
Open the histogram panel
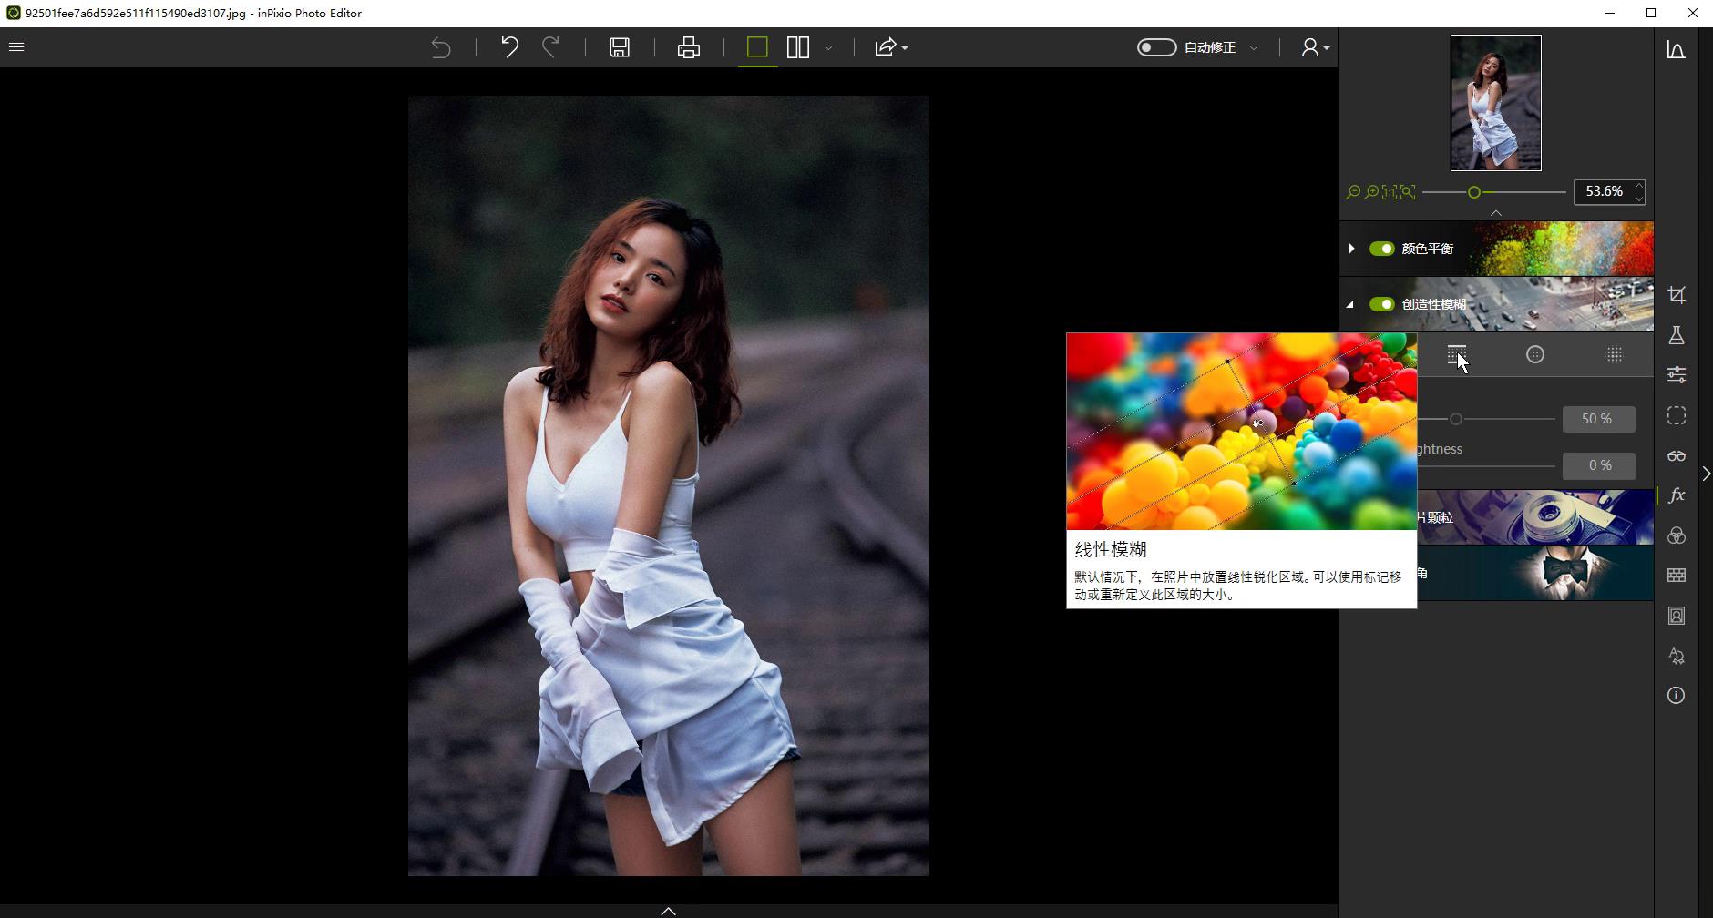click(1677, 50)
